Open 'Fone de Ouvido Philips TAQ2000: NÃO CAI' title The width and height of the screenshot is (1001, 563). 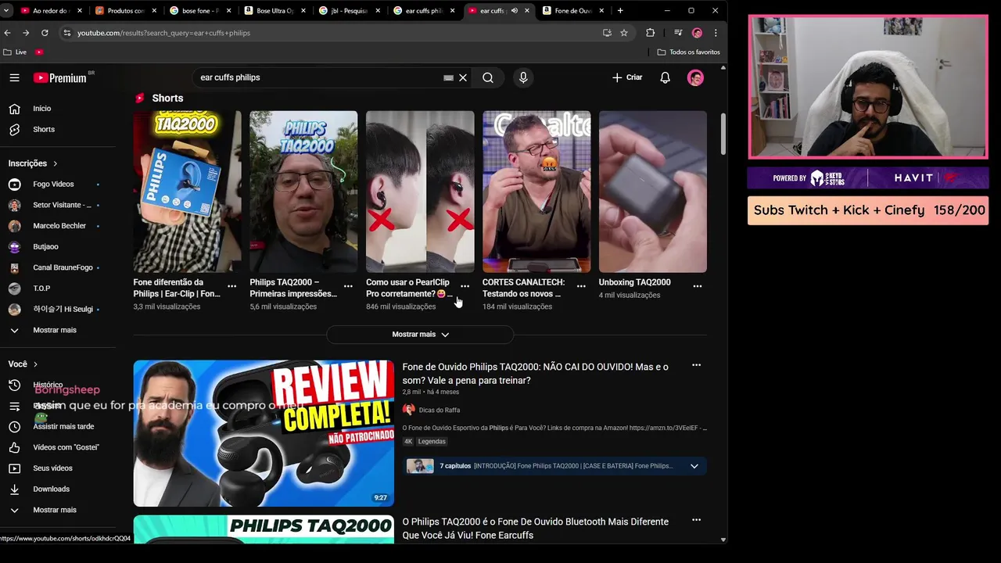click(536, 374)
